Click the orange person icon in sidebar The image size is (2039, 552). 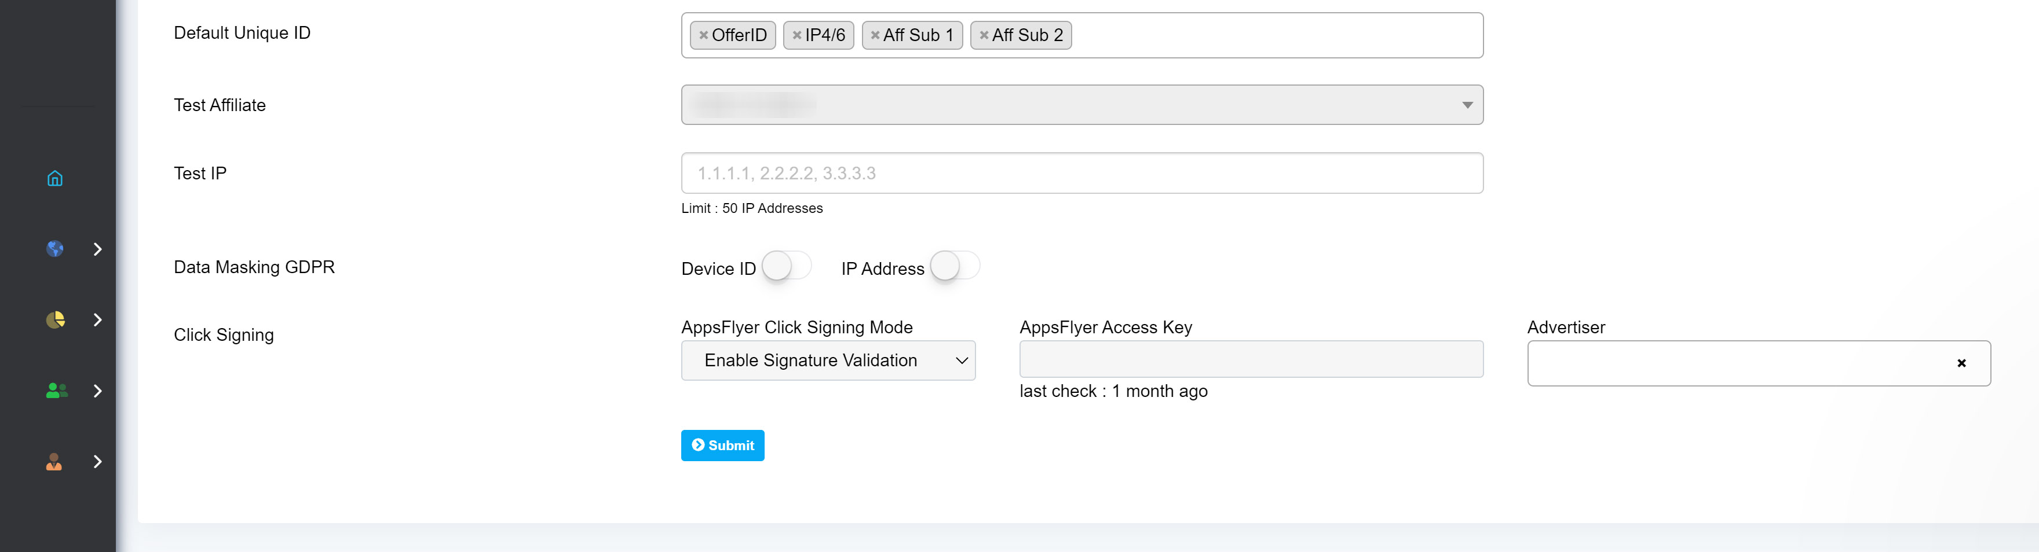click(54, 462)
